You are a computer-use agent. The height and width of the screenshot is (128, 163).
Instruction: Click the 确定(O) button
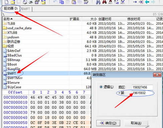(108, 123)
